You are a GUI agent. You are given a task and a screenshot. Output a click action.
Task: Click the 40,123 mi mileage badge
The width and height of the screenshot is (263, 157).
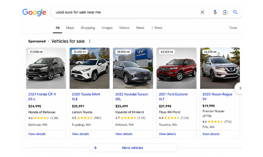click(167, 52)
